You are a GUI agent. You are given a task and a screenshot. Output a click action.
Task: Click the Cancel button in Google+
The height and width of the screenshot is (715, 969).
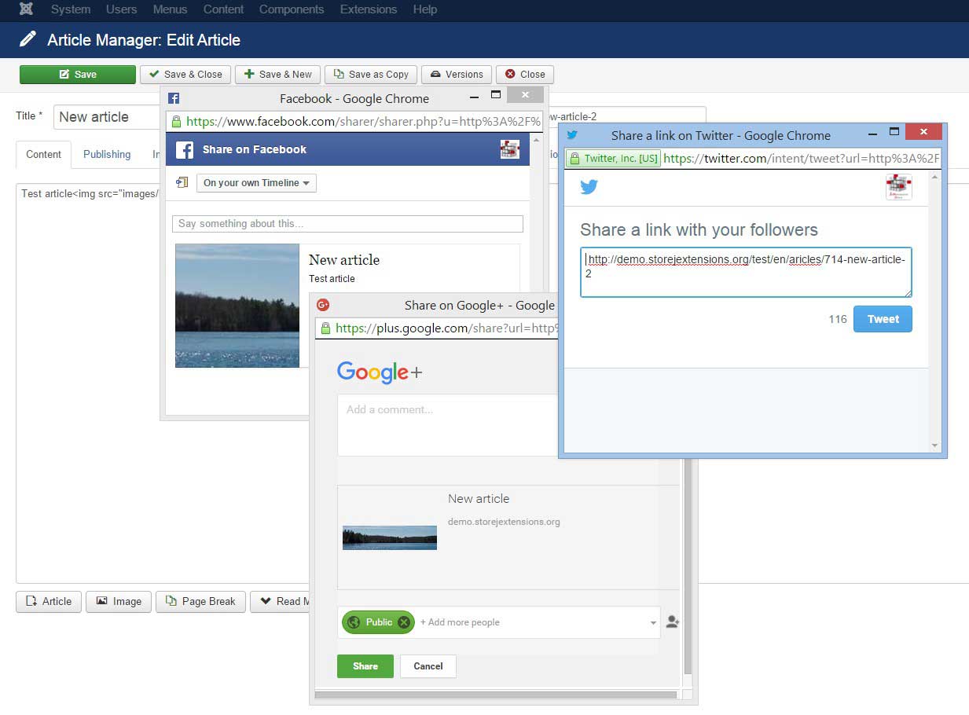(428, 666)
